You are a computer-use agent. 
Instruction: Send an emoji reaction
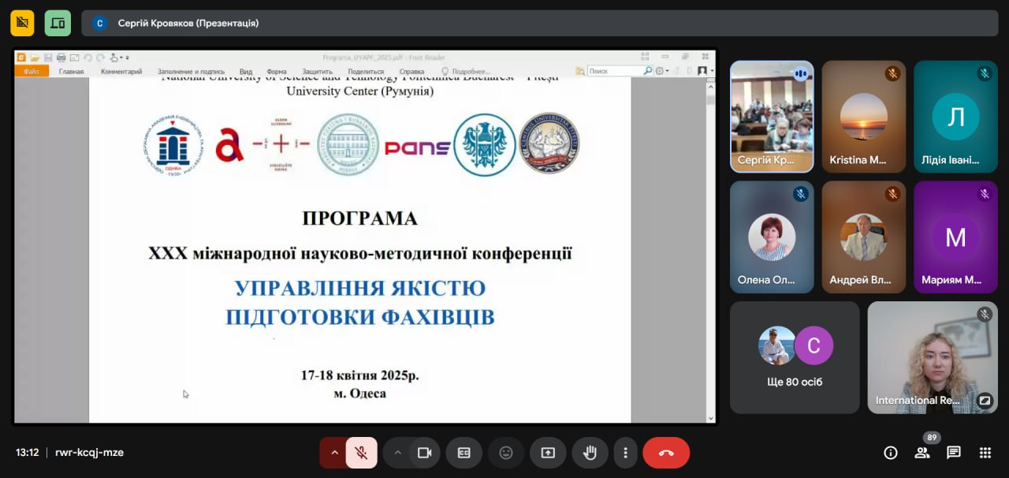506,453
